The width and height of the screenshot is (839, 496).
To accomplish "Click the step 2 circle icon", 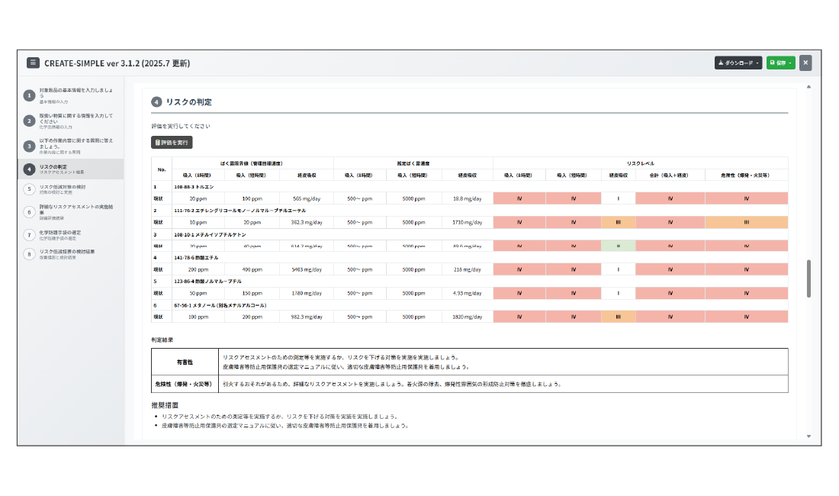I will click(29, 121).
